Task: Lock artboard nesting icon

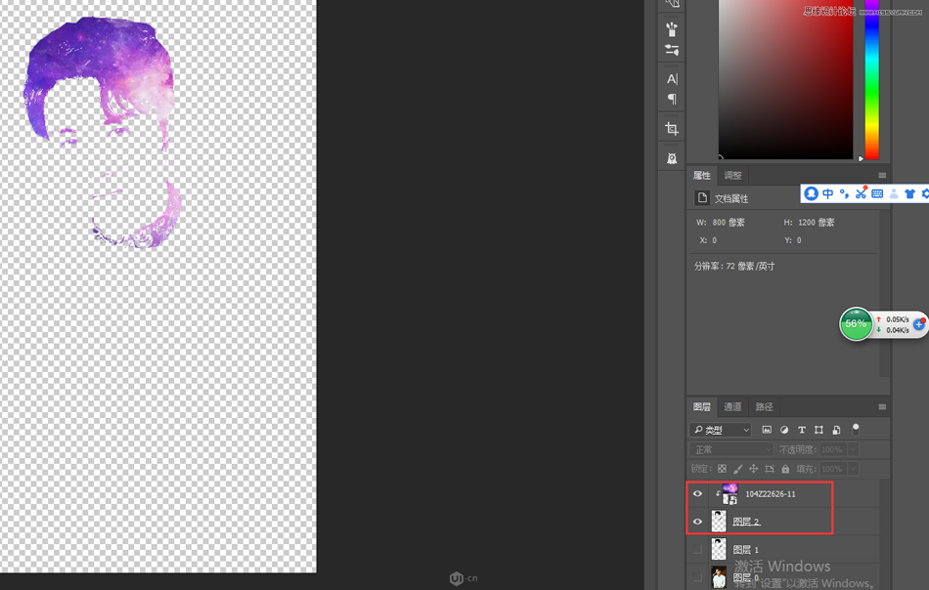Action: tap(770, 469)
